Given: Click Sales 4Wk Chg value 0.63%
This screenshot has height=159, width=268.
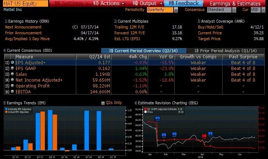Looking at the screenshot, I should click(x=141, y=74).
